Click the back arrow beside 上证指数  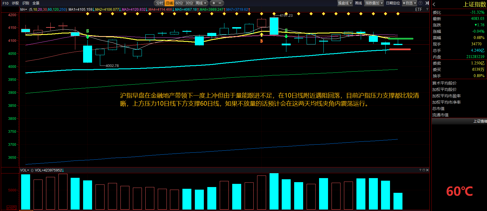[434, 5]
